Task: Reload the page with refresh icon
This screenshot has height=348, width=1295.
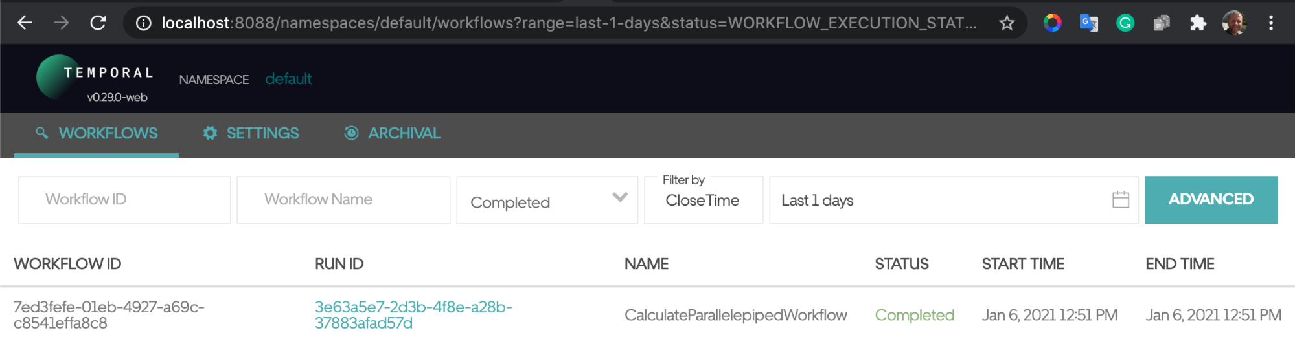Action: point(98,23)
